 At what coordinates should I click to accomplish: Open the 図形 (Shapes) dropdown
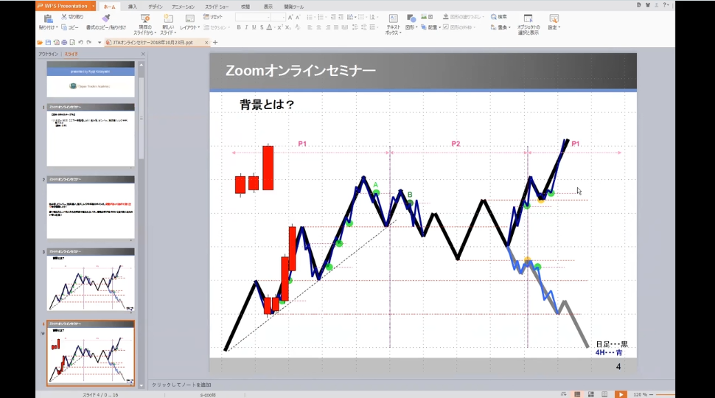coord(411,27)
